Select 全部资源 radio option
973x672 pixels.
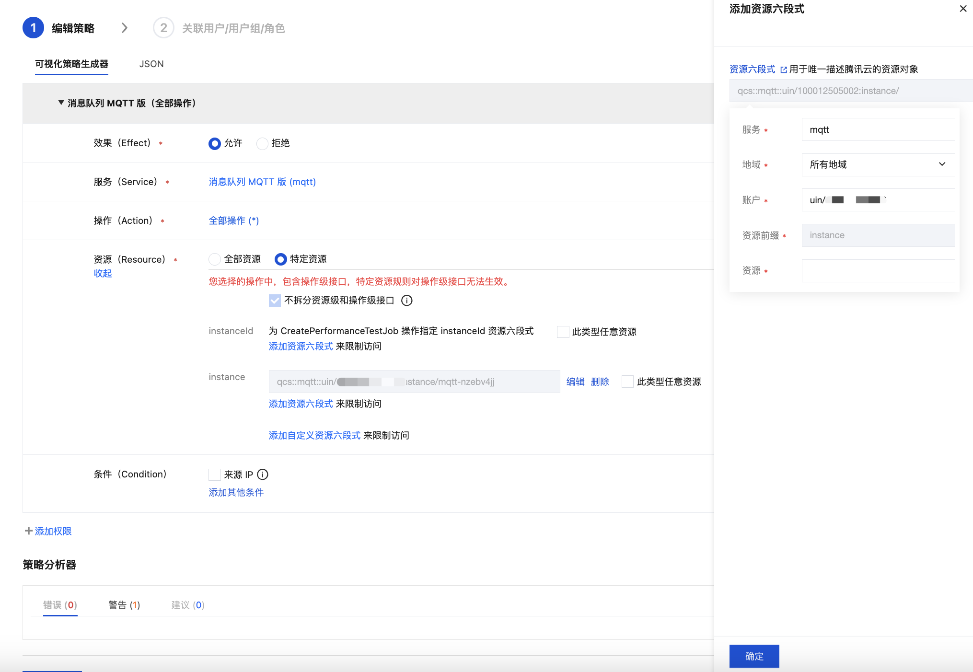(215, 259)
